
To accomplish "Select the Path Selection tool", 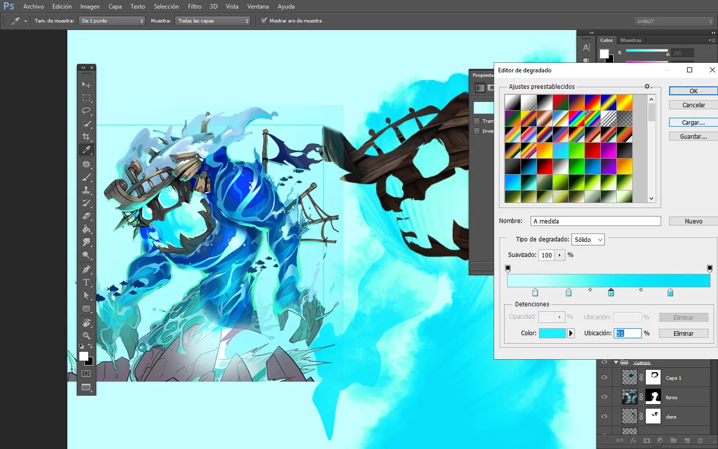I will pos(86,295).
